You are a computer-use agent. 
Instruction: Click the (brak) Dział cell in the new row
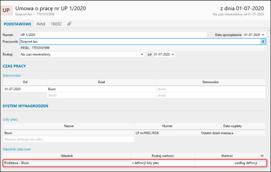point(102,95)
